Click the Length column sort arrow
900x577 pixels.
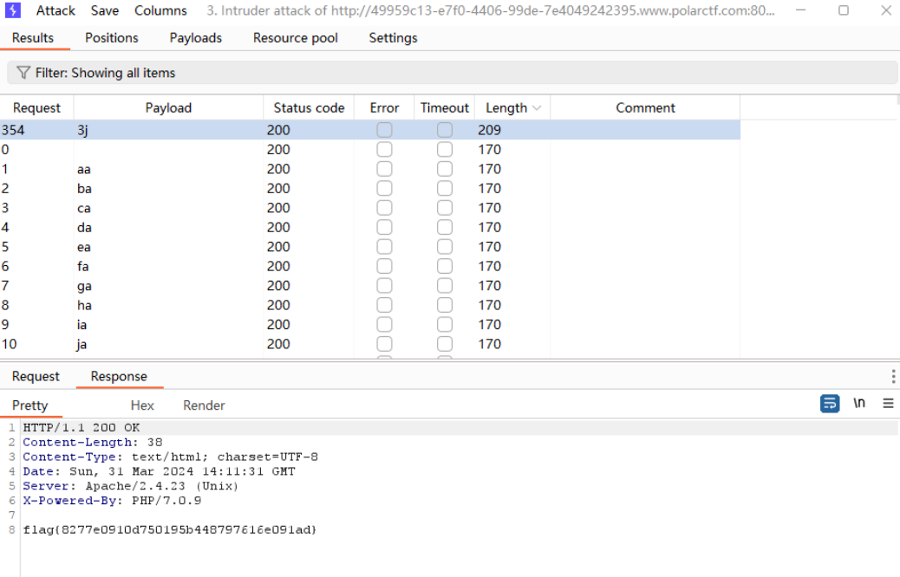tap(537, 107)
